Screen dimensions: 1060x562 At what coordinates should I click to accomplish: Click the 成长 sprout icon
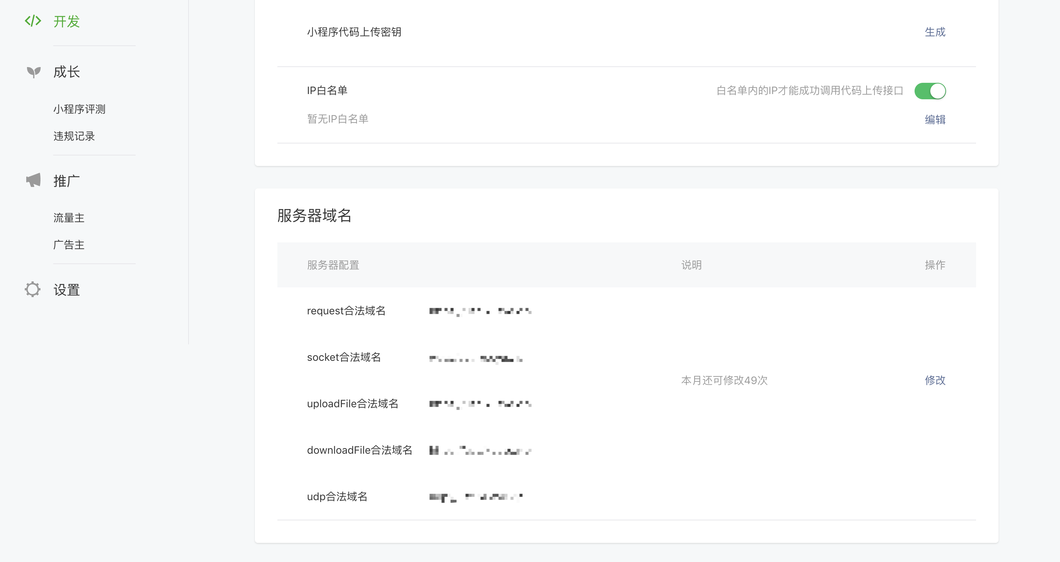(x=33, y=72)
